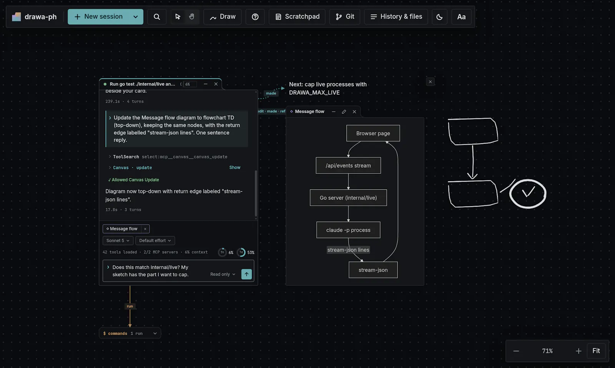
Task: Open the Default effort dropdown
Action: coord(155,241)
